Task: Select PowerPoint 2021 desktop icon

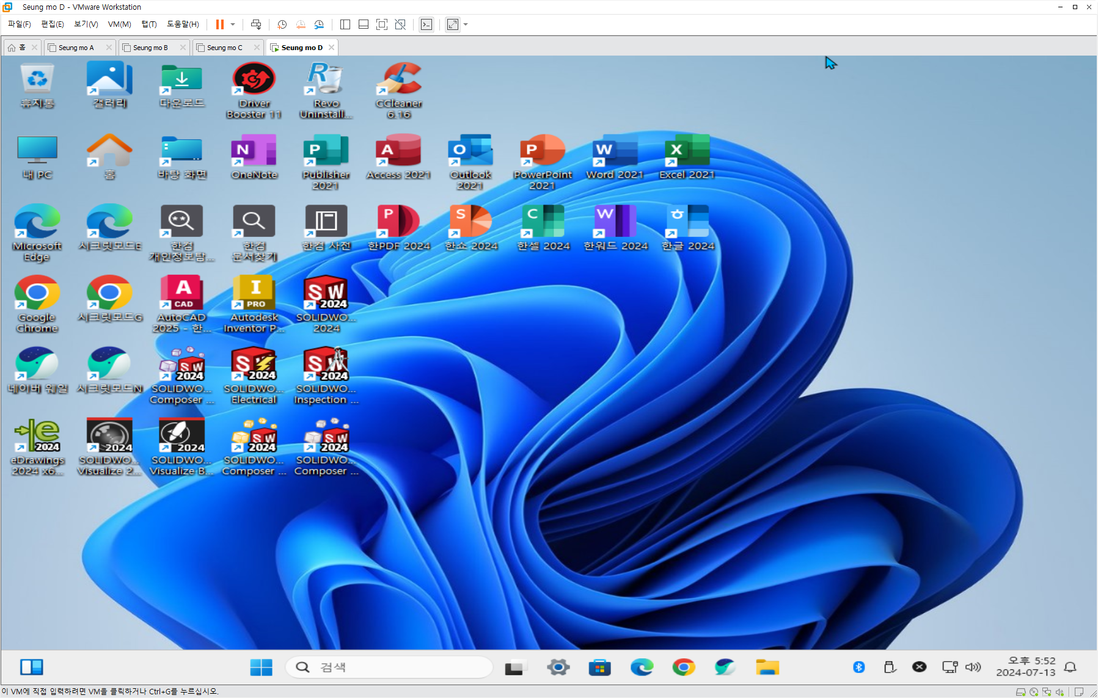Action: click(543, 162)
